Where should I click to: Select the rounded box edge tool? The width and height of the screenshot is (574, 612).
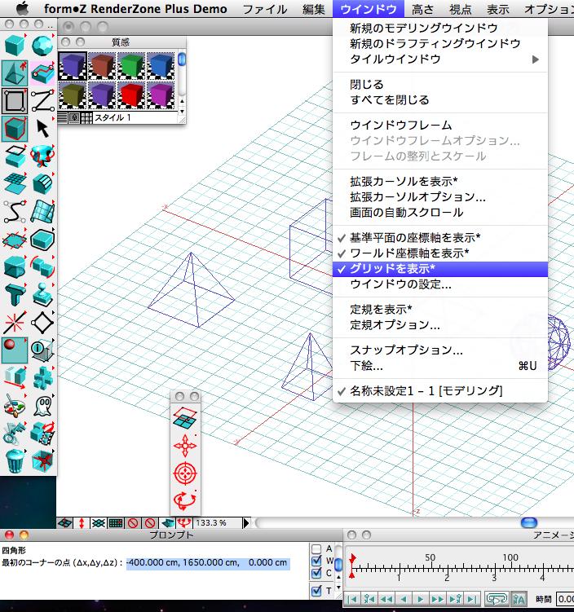pyautogui.click(x=42, y=240)
